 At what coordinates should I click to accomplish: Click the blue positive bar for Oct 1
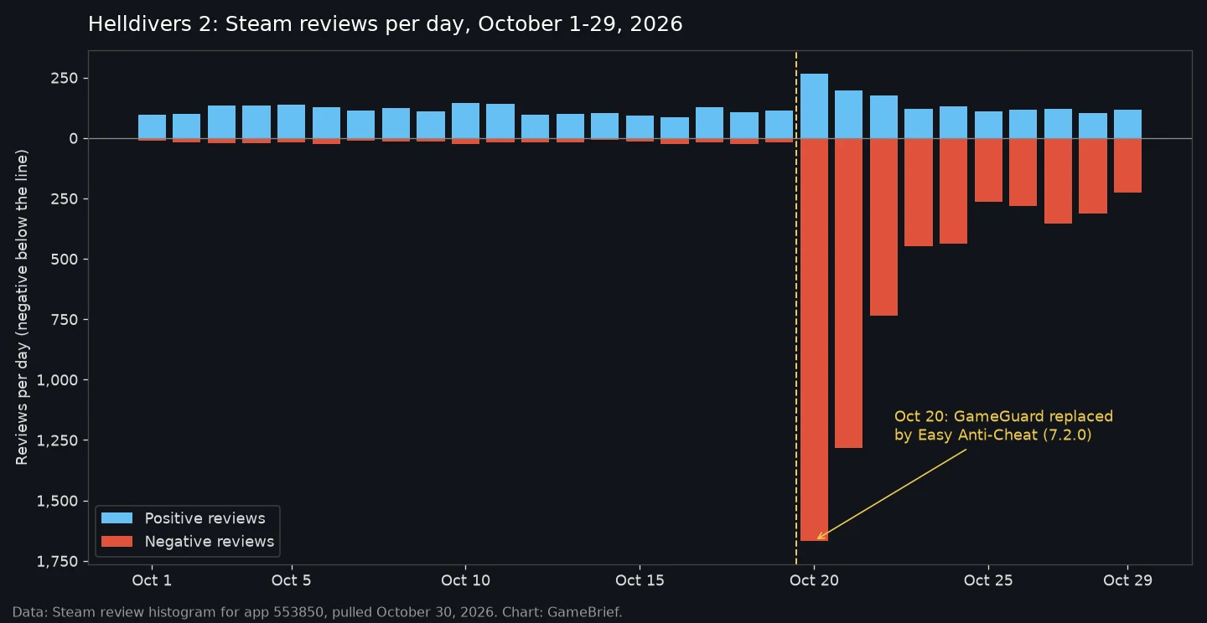pos(152,126)
